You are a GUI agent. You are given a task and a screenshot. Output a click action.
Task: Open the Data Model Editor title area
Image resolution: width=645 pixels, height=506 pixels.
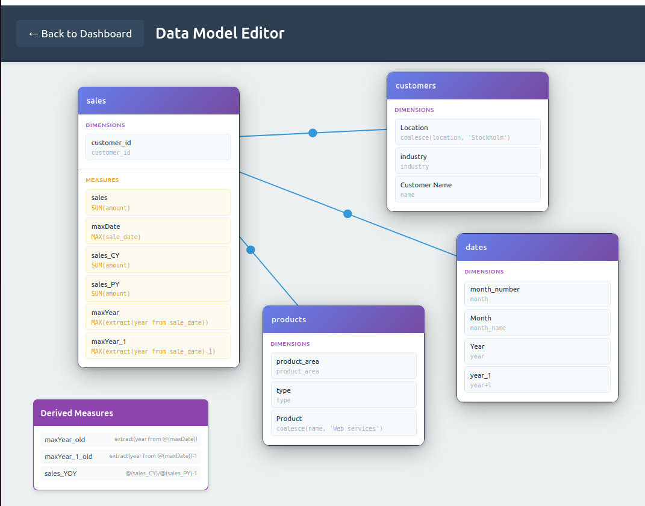pos(220,33)
